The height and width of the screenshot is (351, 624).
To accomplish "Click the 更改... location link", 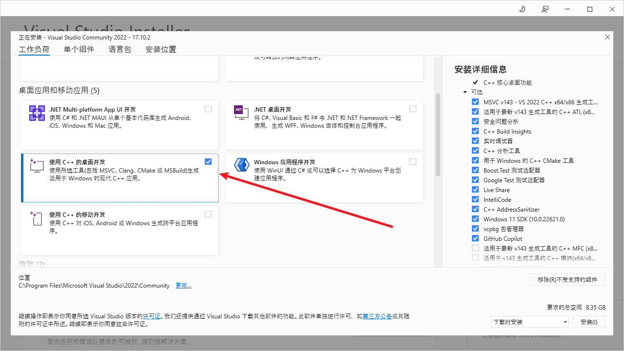I will pyautogui.click(x=183, y=286).
